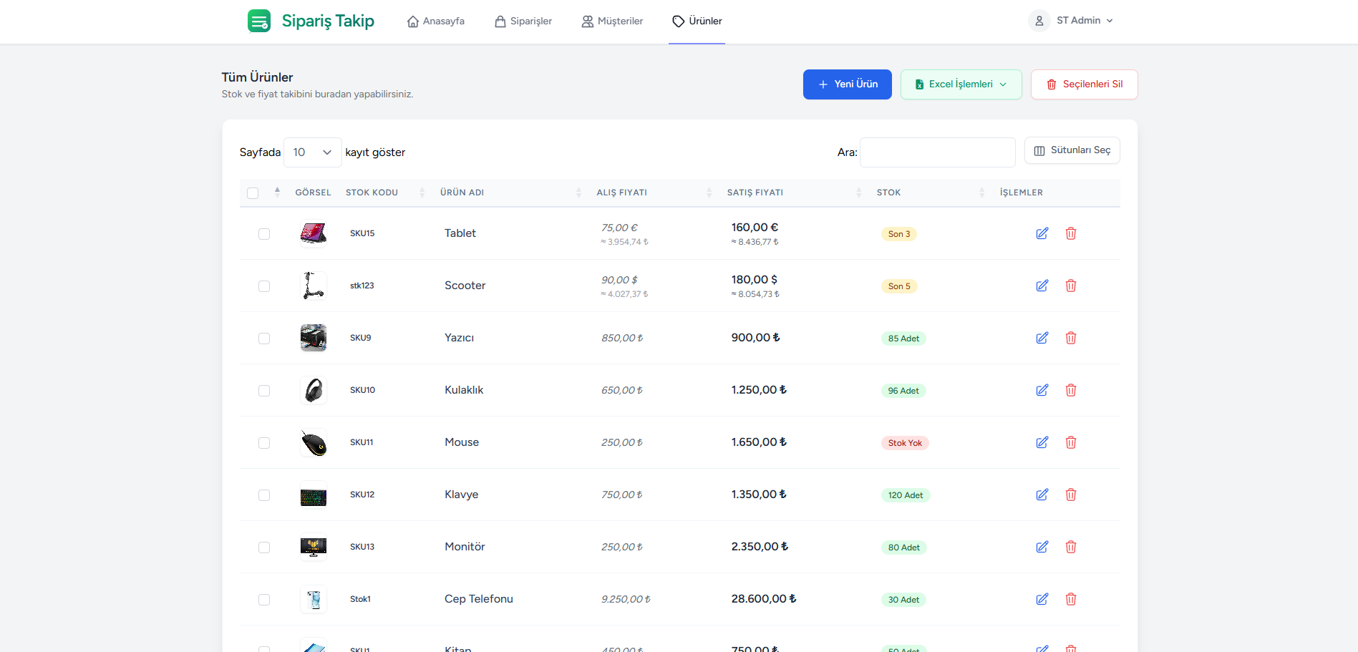Toggle the select-all checkbox in header
The height and width of the screenshot is (652, 1358).
click(x=253, y=193)
